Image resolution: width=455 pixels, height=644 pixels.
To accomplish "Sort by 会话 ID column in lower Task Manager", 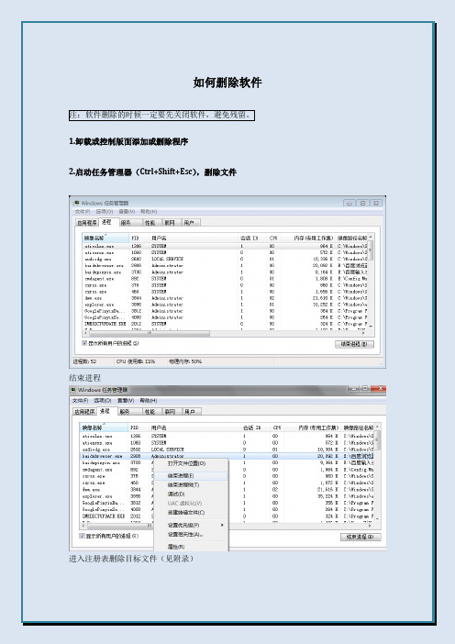I will point(254,427).
